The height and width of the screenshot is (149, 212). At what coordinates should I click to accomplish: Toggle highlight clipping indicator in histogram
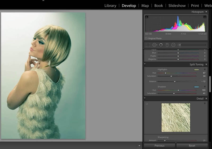pos(205,17)
